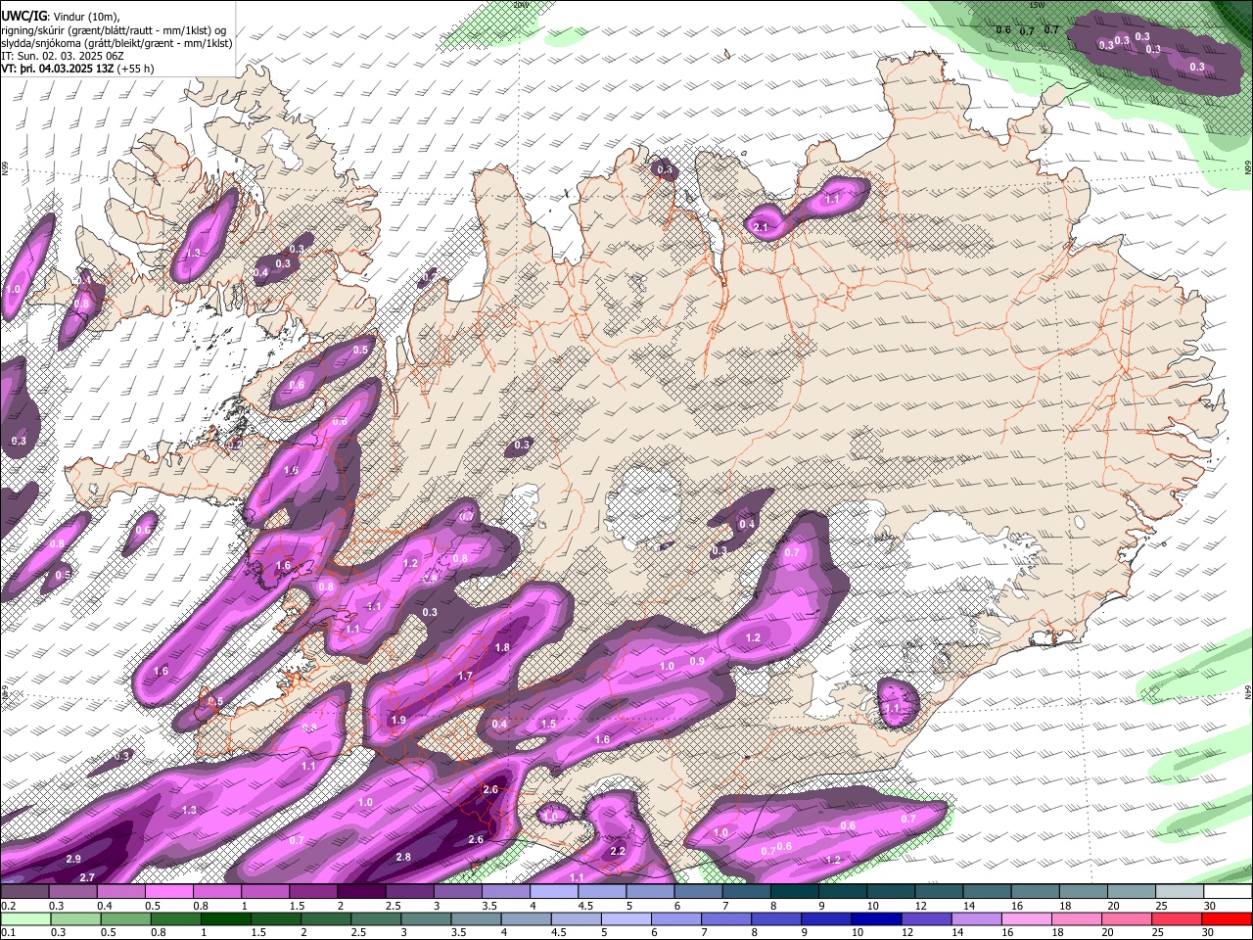Image resolution: width=1253 pixels, height=940 pixels.
Task: Select the 2.1 value in northern Iceland
Action: 761,227
